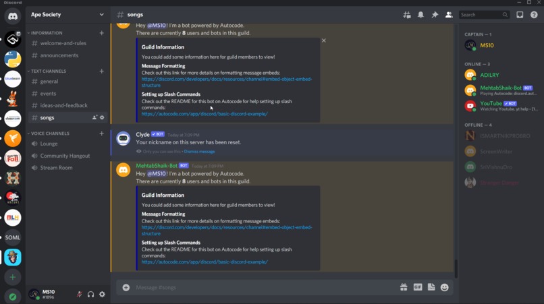Click the Add a Server plus icon
Screen dimensions: 544x304
pyautogui.click(x=13, y=277)
